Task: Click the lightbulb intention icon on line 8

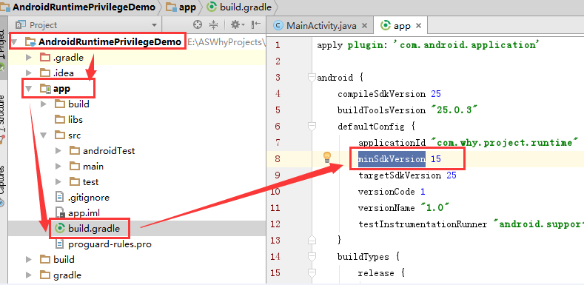Action: pyautogui.click(x=327, y=157)
